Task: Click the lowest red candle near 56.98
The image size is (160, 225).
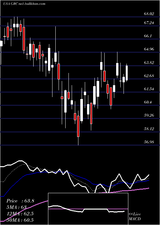Action: (78, 126)
